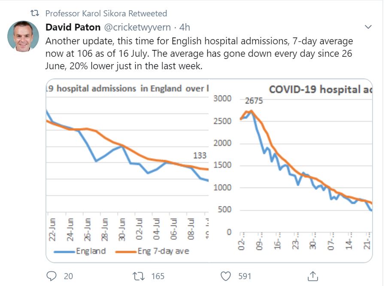Click the like count showing 591
The height and width of the screenshot is (286, 385).
[x=244, y=276]
